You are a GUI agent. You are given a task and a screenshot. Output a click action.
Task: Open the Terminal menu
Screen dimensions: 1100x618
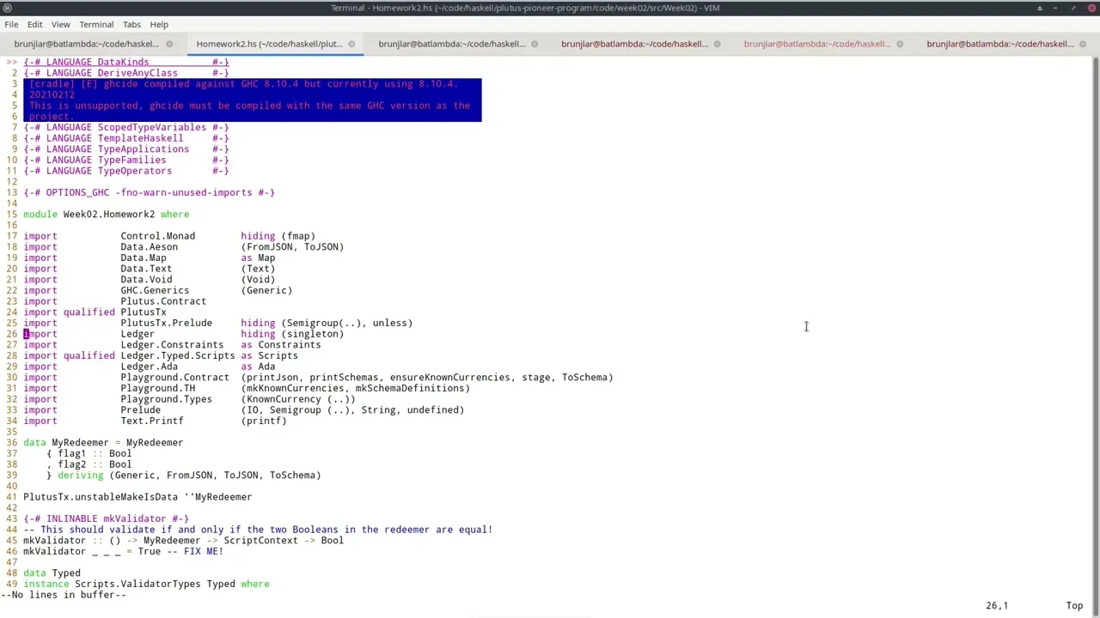tap(96, 24)
